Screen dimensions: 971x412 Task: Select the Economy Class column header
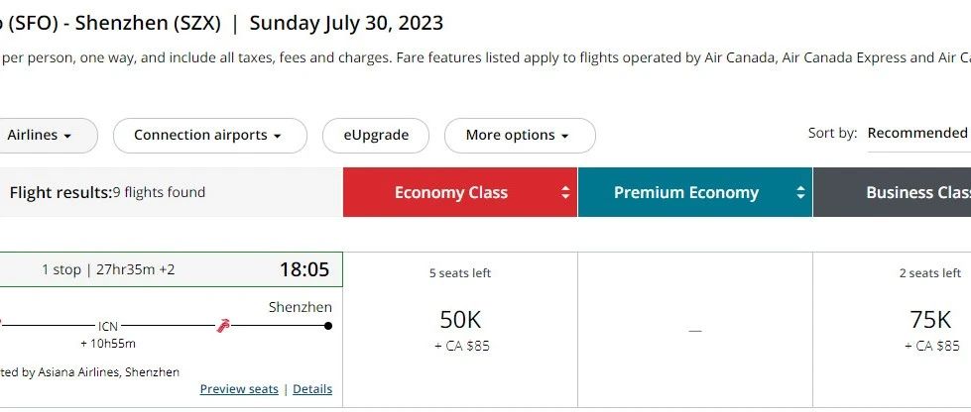[460, 192]
